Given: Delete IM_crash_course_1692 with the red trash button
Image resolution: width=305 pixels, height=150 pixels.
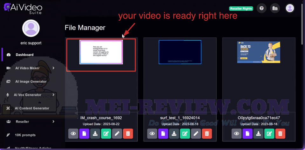Looking at the screenshot, I should pyautogui.click(x=128, y=134).
